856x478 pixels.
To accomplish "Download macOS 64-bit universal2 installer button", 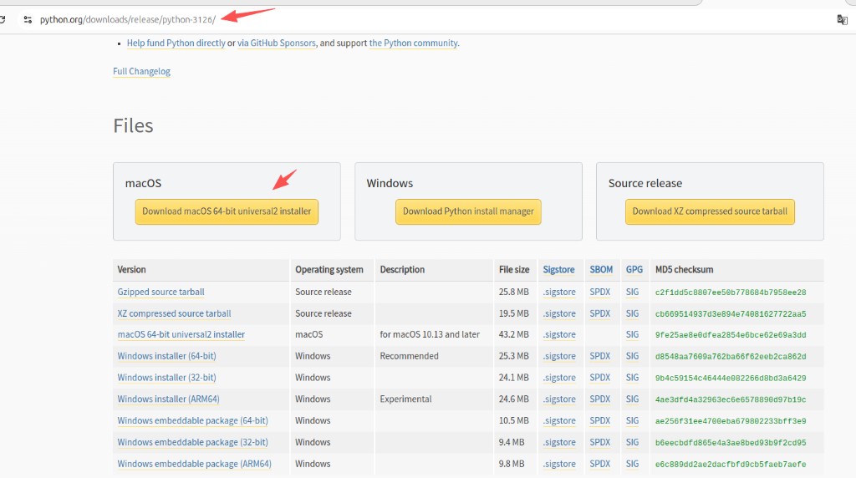I will (227, 211).
